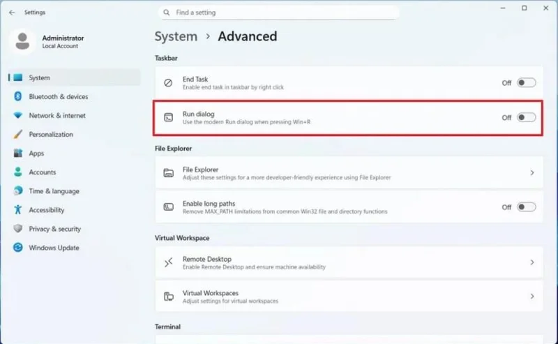This screenshot has height=344, width=558.
Task: Click the Bluetooth icon in sidebar
Action: (18, 96)
